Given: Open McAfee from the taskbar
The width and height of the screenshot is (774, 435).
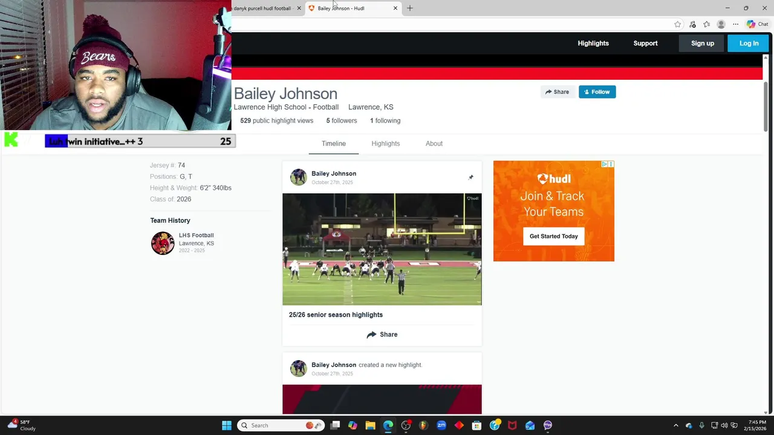Looking at the screenshot, I should tap(512, 425).
